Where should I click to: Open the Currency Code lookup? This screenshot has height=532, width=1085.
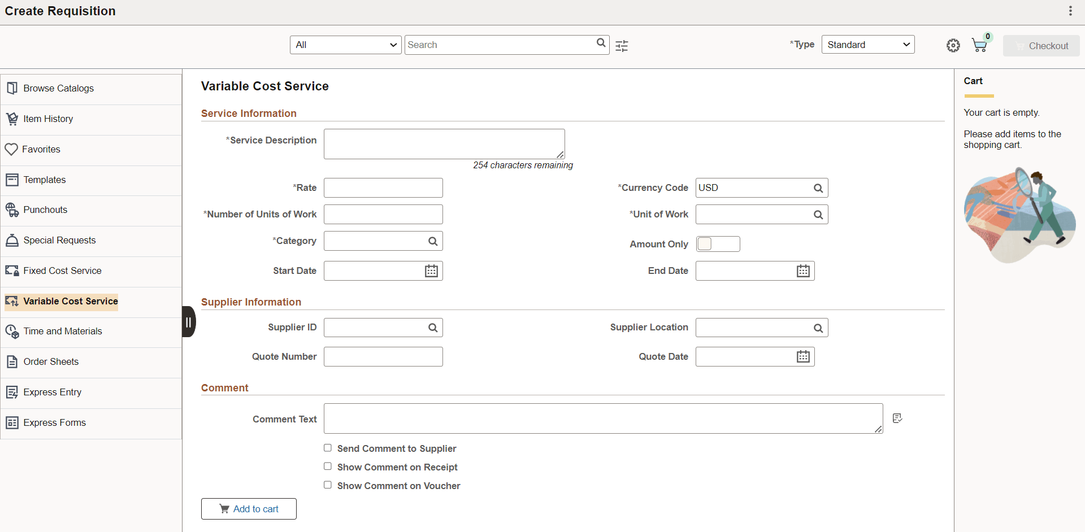818,187
